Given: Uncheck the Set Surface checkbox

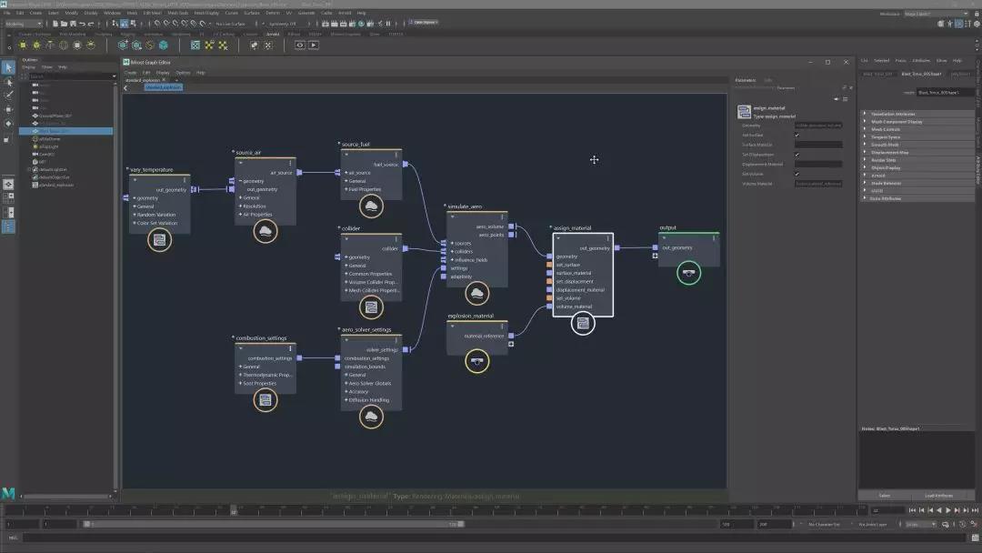Looking at the screenshot, I should pos(797,135).
